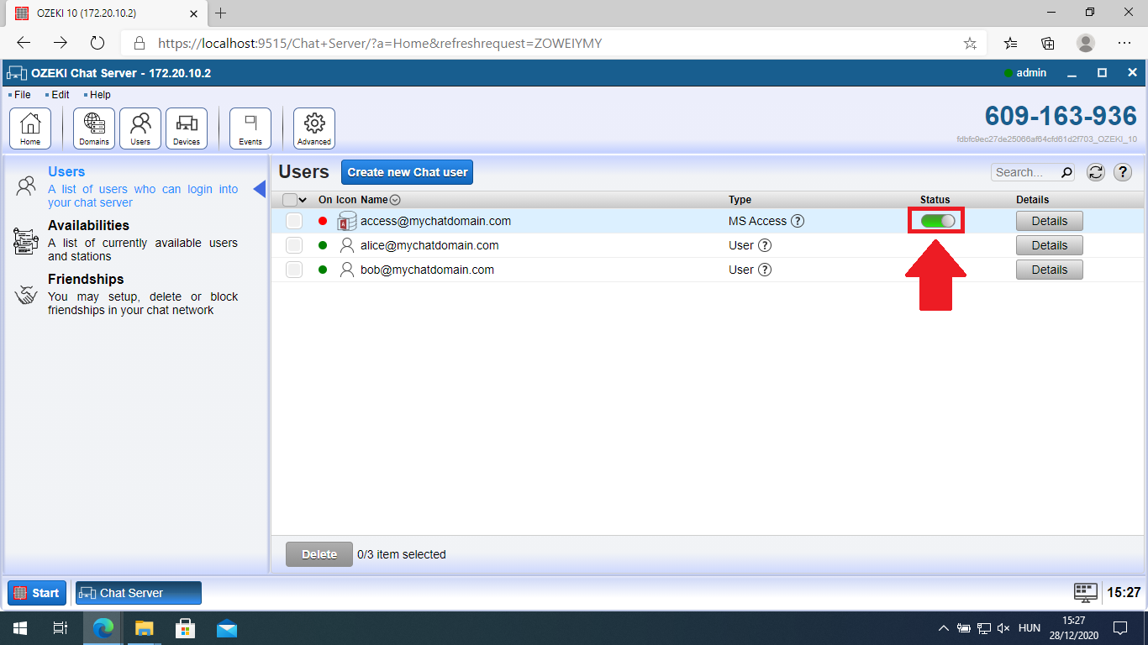Refresh the users list
The width and height of the screenshot is (1148, 645).
[x=1095, y=172]
